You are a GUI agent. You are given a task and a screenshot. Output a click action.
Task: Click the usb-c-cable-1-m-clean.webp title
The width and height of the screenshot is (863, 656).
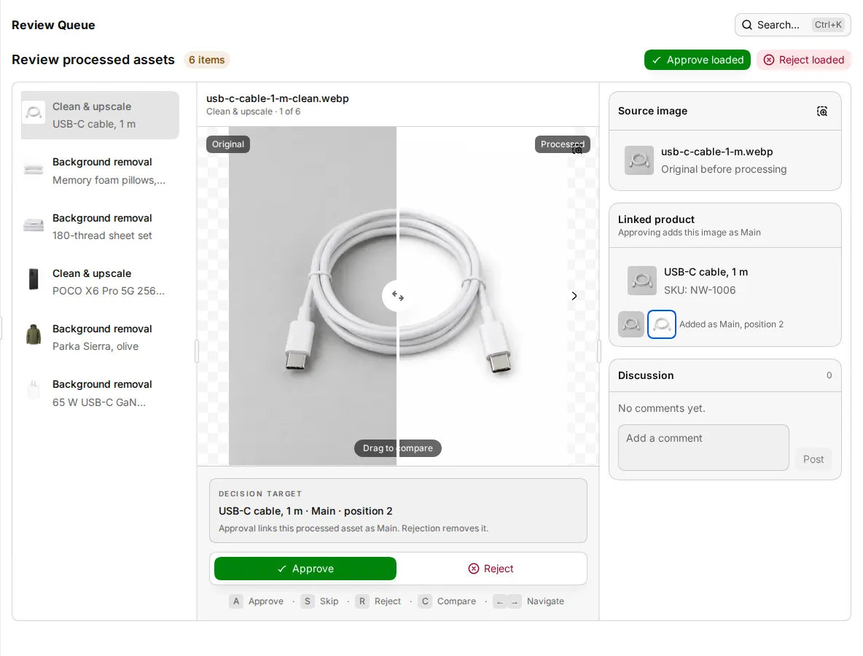coord(278,98)
